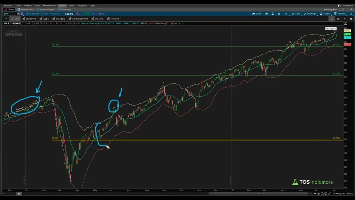Open the Drawing set: Default dropdown
355x200 pixels.
click(343, 194)
